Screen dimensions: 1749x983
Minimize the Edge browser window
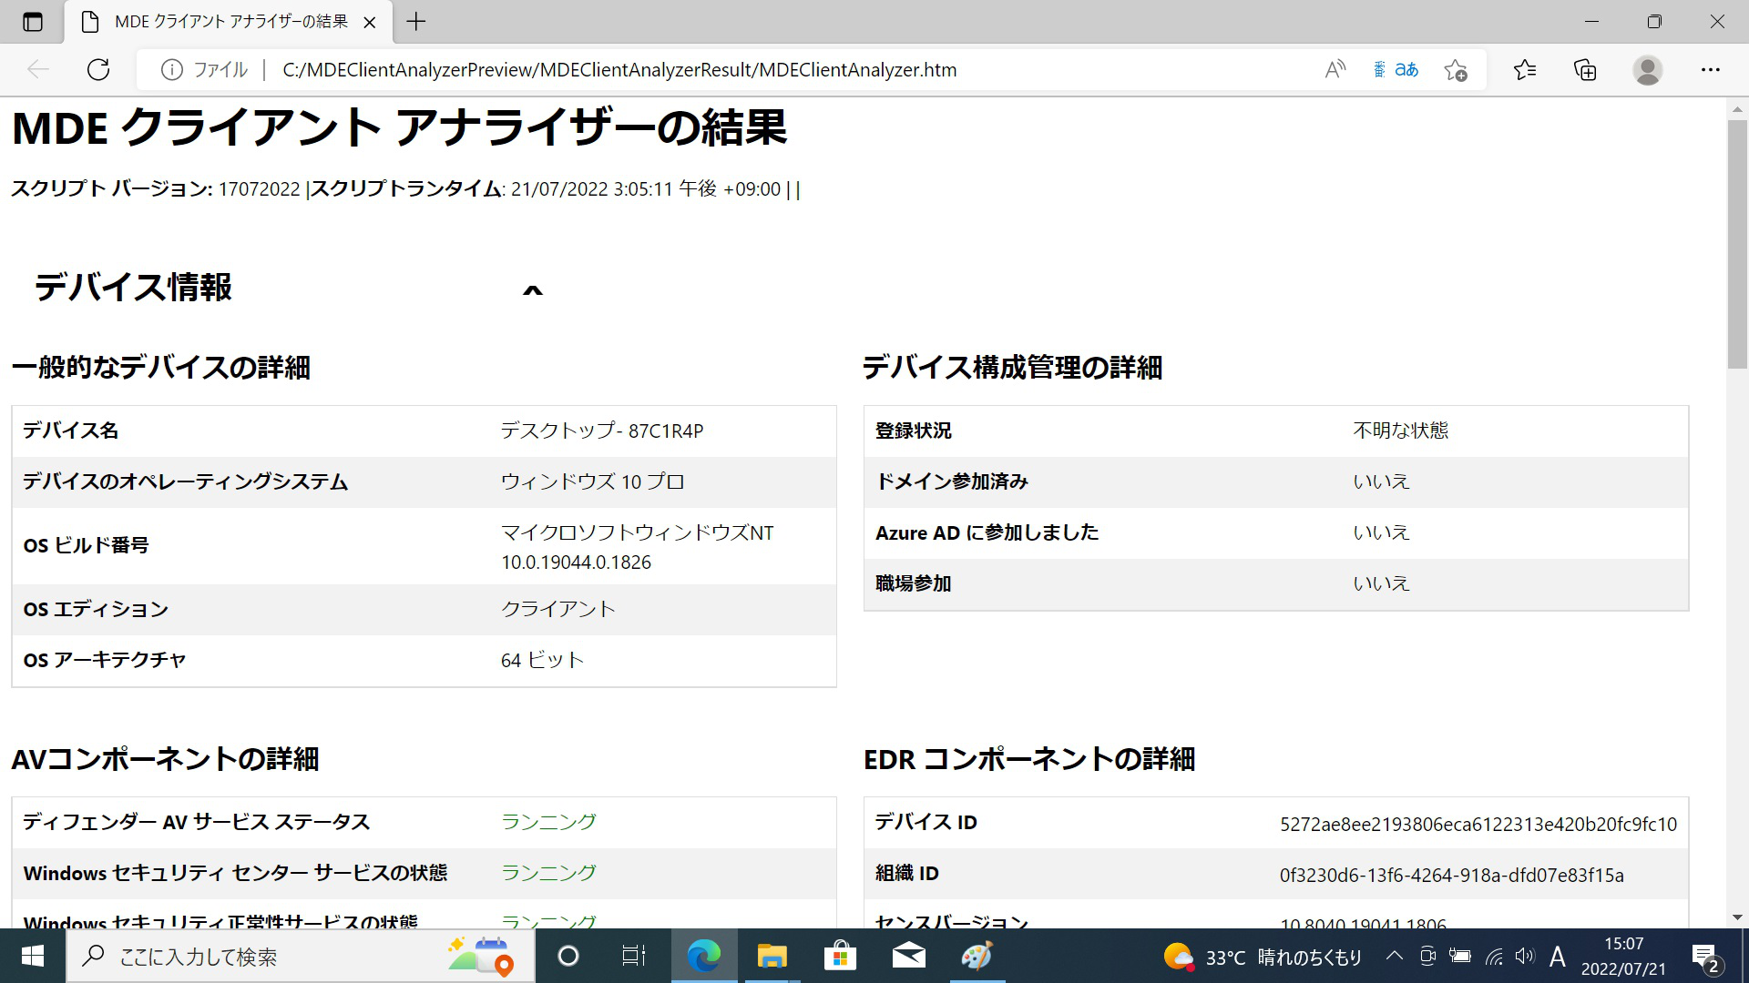pos(1592,22)
